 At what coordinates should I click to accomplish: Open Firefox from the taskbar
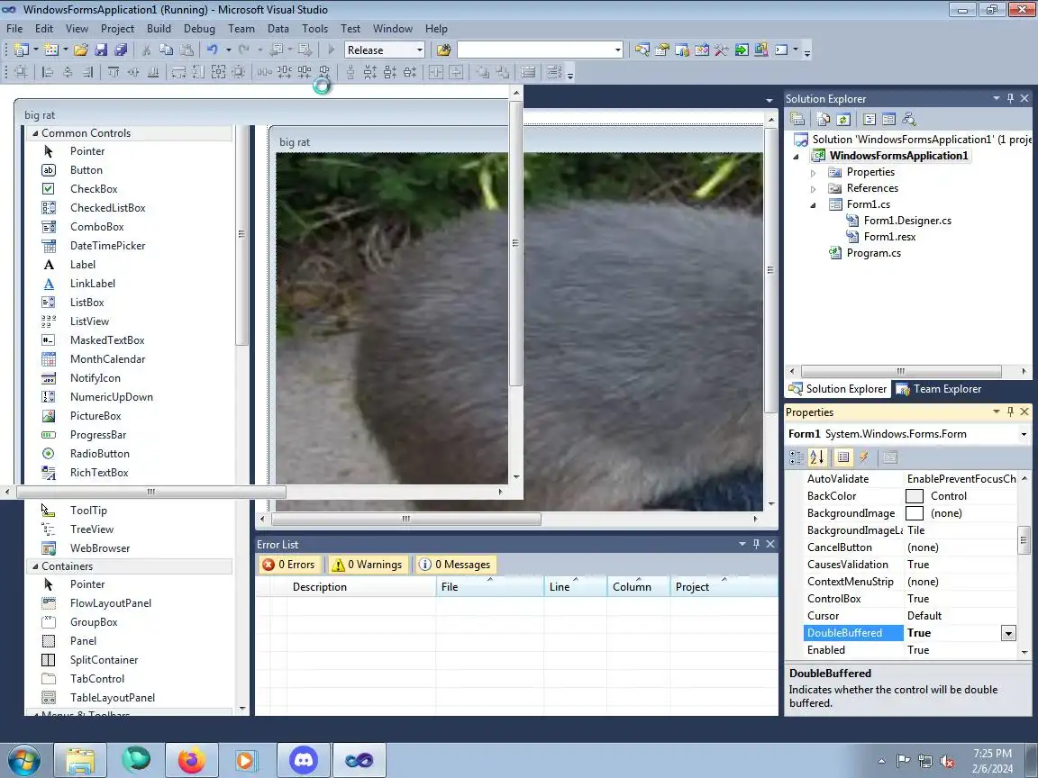191,760
